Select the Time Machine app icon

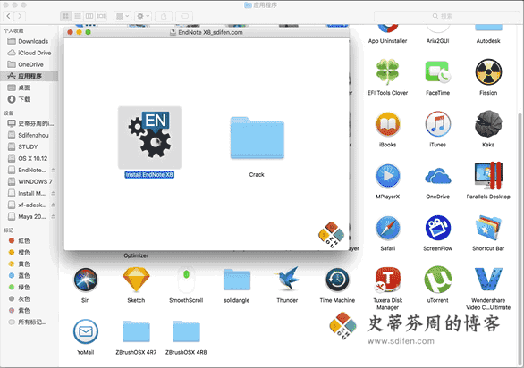pyautogui.click(x=337, y=280)
